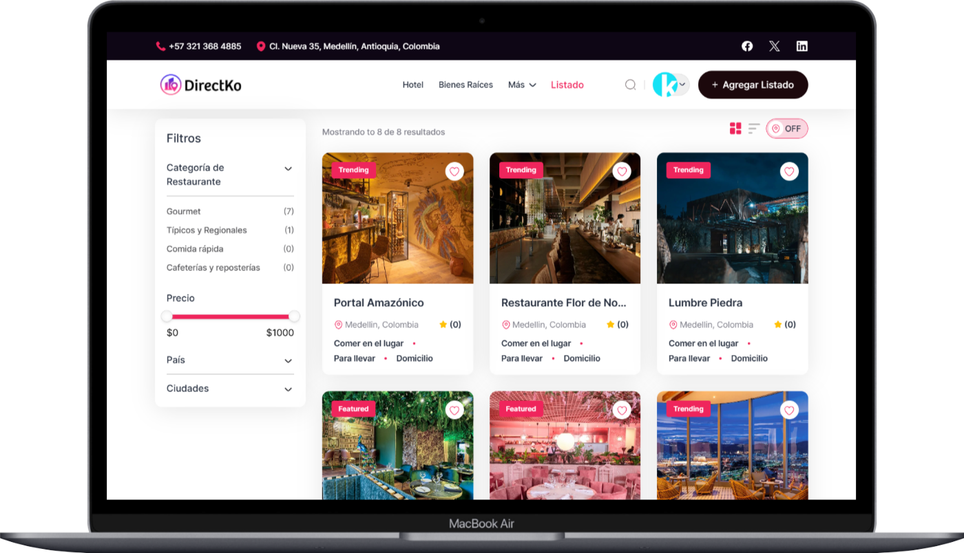Click the search magnifier icon

[630, 85]
